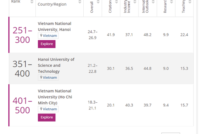
Task: Click Vietnam tag under Hanoi University of Science
Action: point(48,78)
